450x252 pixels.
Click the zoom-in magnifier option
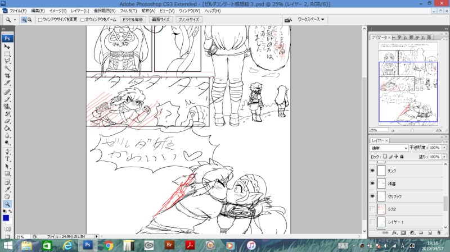[24, 20]
